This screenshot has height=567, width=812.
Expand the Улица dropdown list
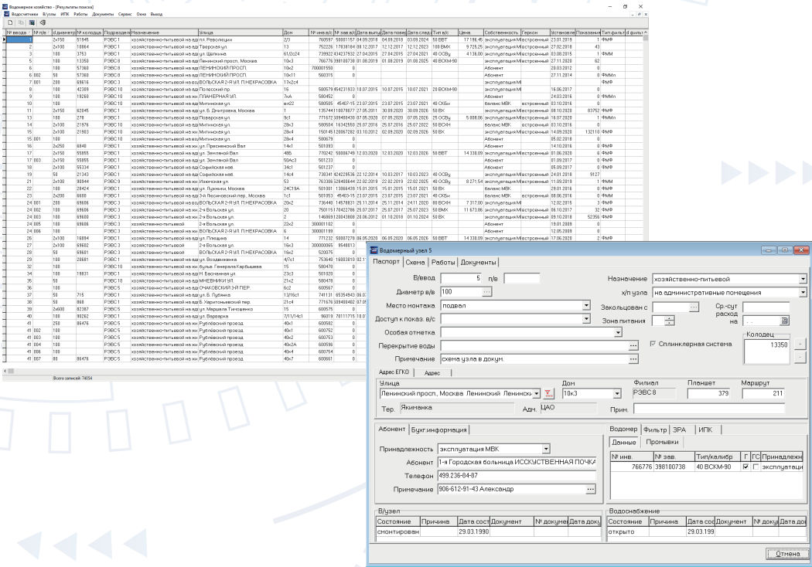pos(536,394)
